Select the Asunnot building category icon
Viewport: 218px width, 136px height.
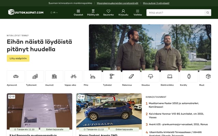(54, 76)
